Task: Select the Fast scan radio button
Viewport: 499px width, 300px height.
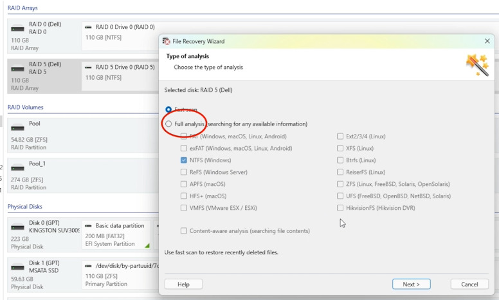Action: 168,110
